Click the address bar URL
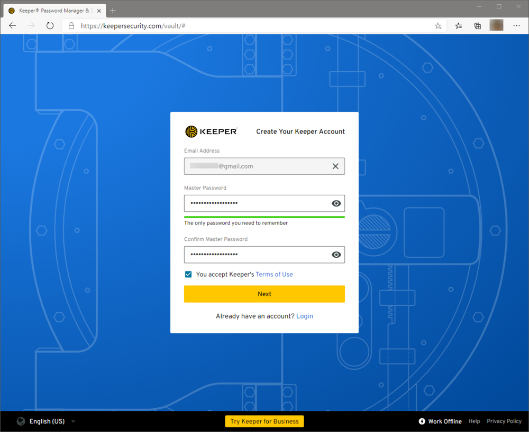Screen dimensions: 529x432 (133, 26)
